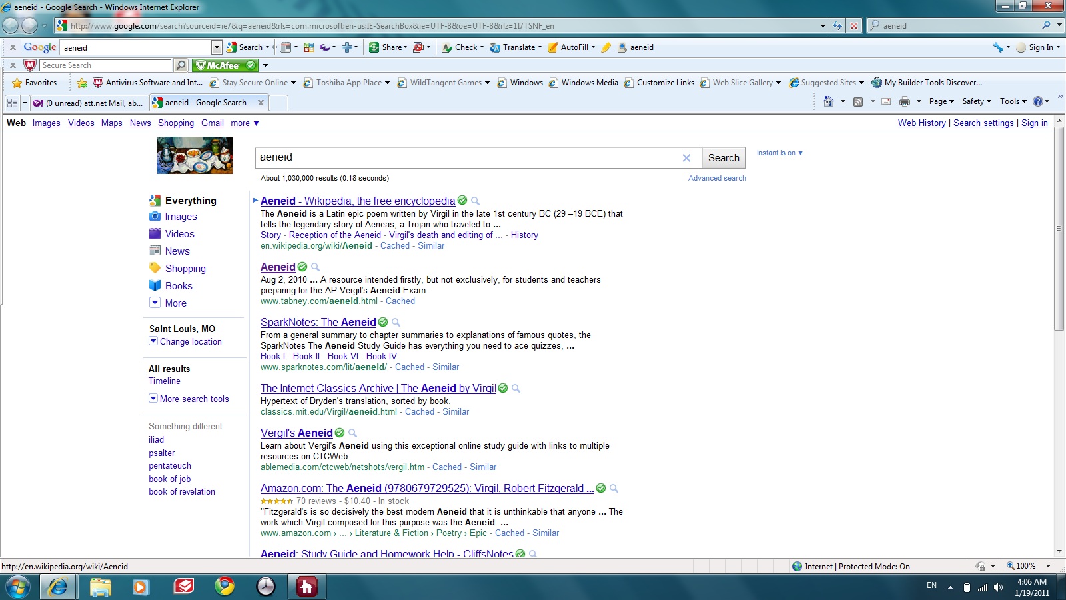This screenshot has width=1066, height=600.
Task: Click the Add to Favorites Bar icon
Action: pyautogui.click(x=82, y=83)
